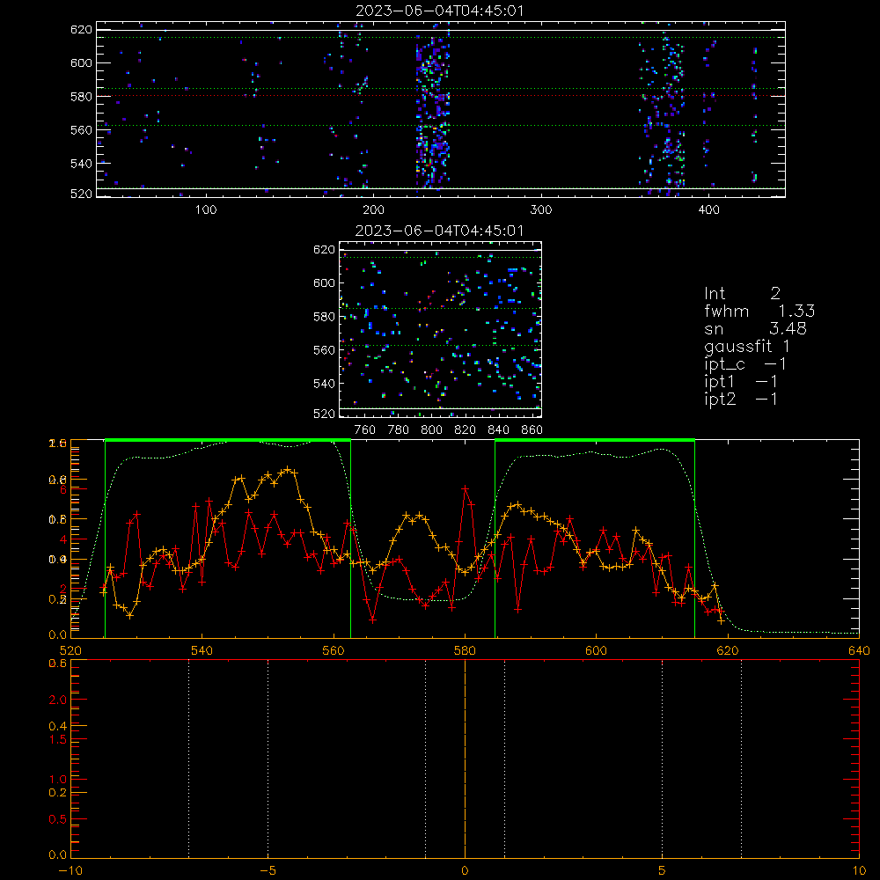This screenshot has width=880, height=880.
Task: Click x-axis label 800 on the middle plot
Action: (431, 429)
